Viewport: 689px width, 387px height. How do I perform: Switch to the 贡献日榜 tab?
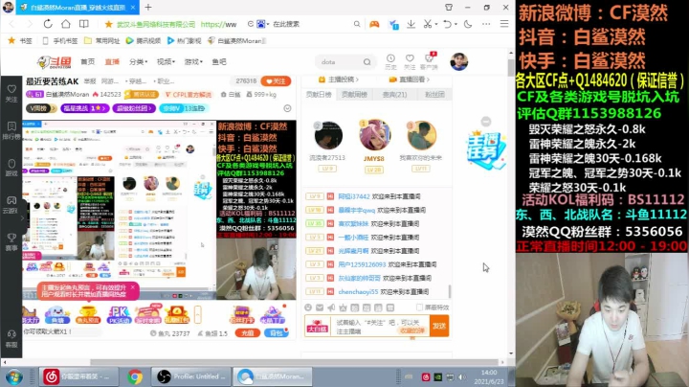319,95
